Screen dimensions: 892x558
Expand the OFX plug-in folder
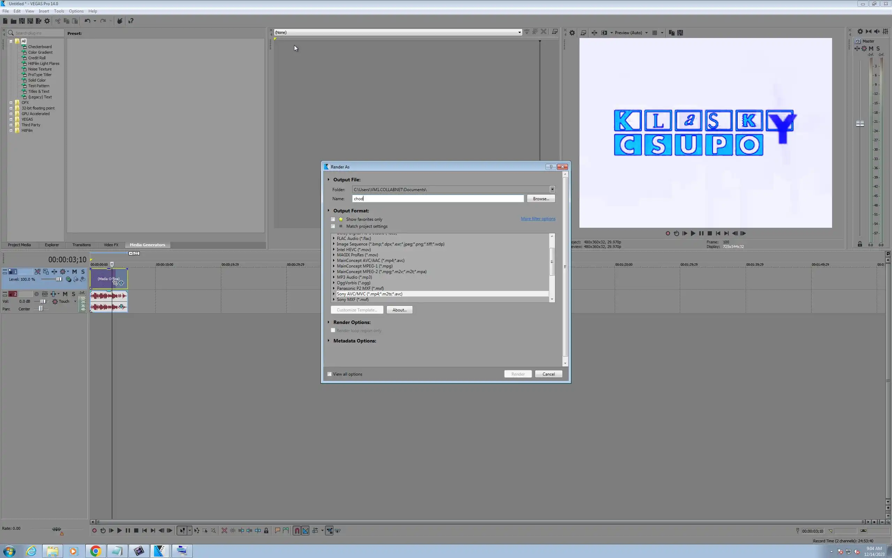coord(11,103)
